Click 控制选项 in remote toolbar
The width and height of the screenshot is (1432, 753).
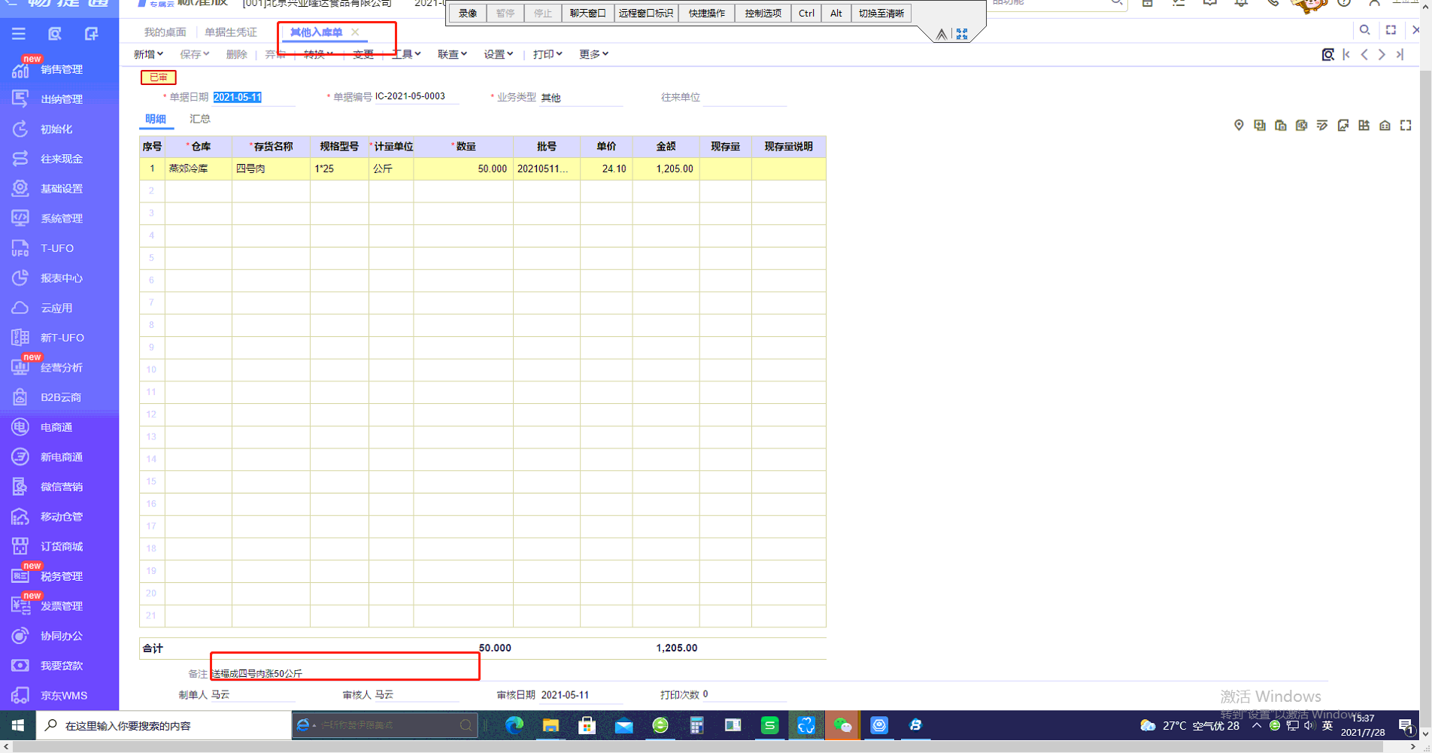(x=763, y=13)
